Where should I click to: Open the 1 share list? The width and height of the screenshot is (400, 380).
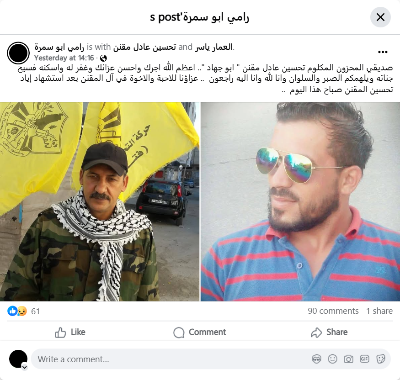point(379,311)
